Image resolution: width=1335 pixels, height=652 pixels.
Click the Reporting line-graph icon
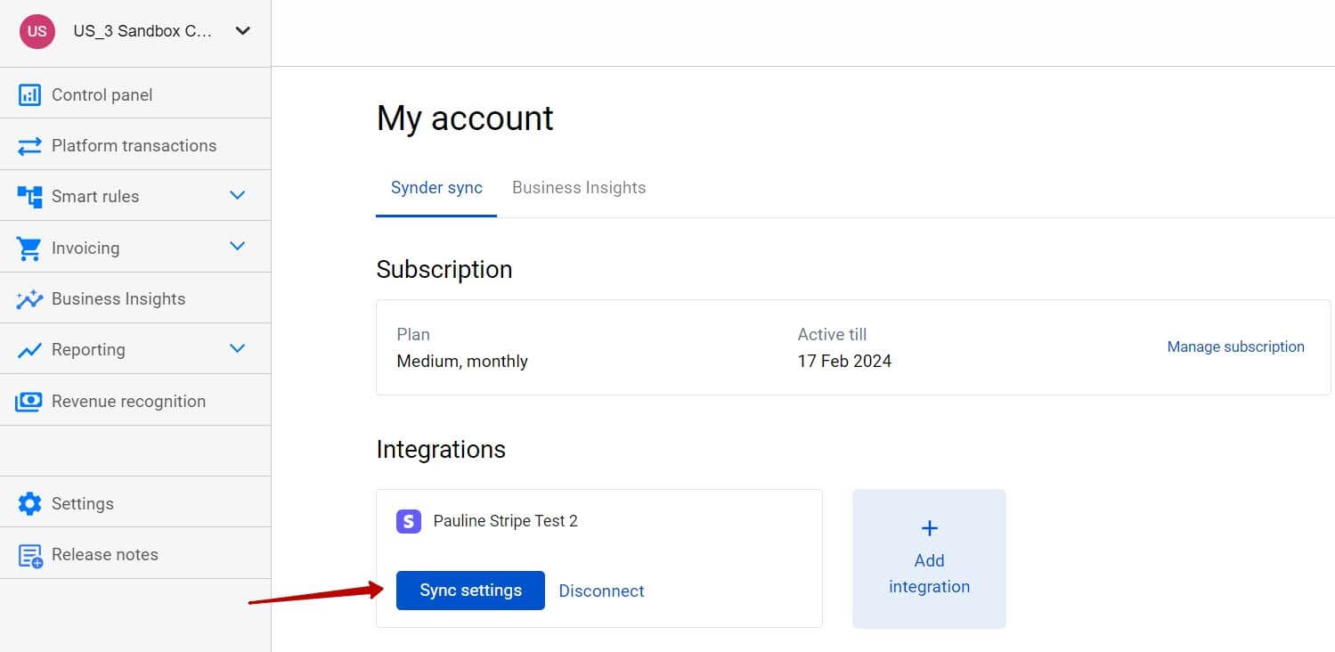tap(29, 348)
